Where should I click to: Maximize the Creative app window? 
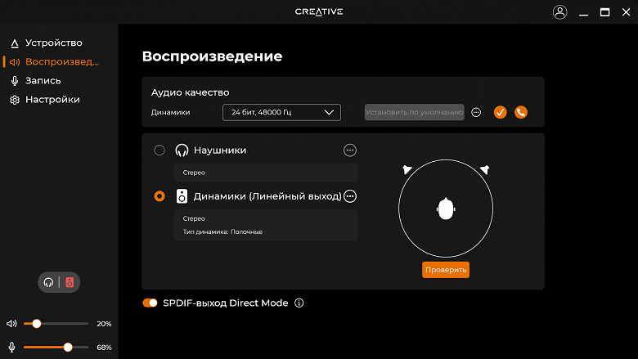pos(605,12)
